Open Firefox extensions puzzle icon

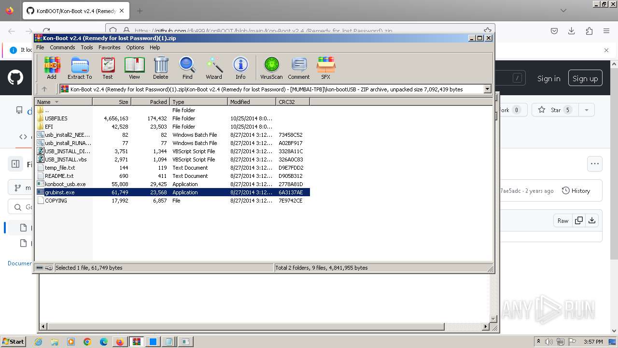tap(589, 31)
